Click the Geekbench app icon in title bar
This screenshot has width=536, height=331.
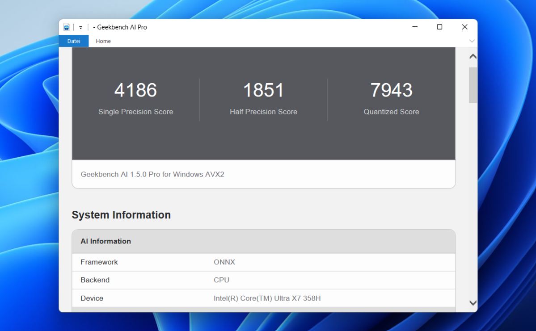coord(67,27)
